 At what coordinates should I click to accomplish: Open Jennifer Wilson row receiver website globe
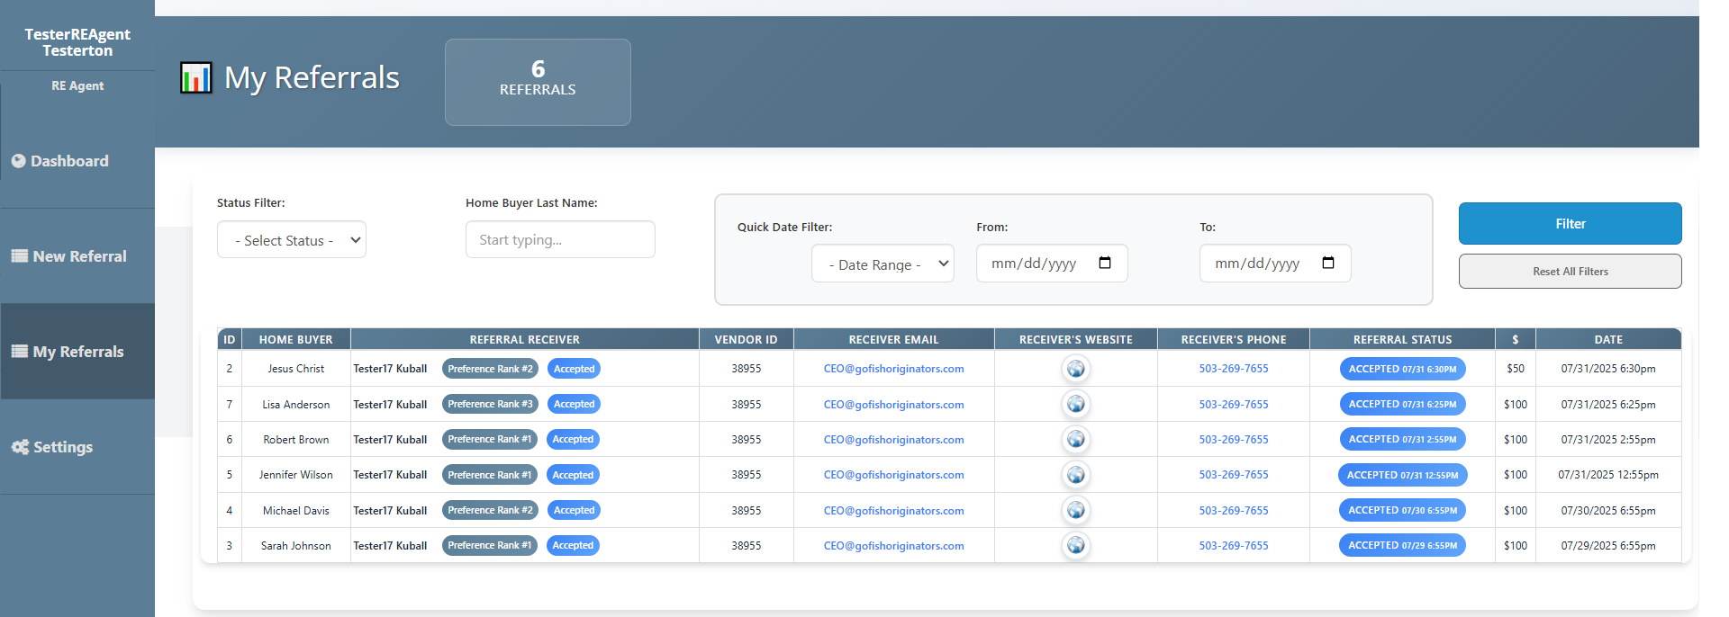click(x=1075, y=475)
